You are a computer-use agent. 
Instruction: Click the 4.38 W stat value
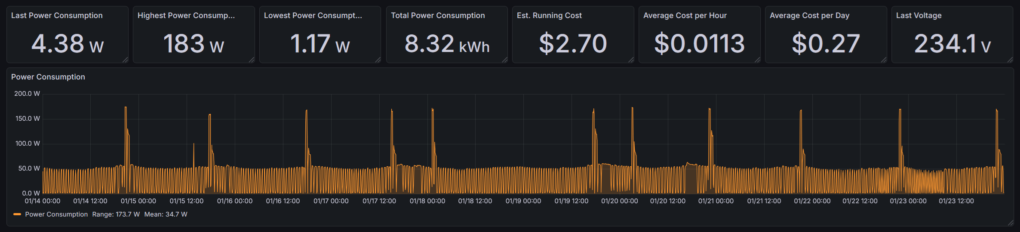(68, 44)
